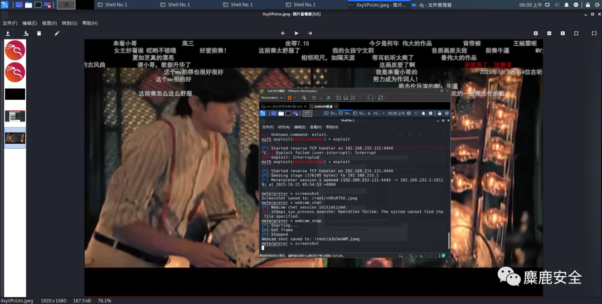Select the desktop-with-terminal thumbnail above the highlighted one

click(x=15, y=116)
